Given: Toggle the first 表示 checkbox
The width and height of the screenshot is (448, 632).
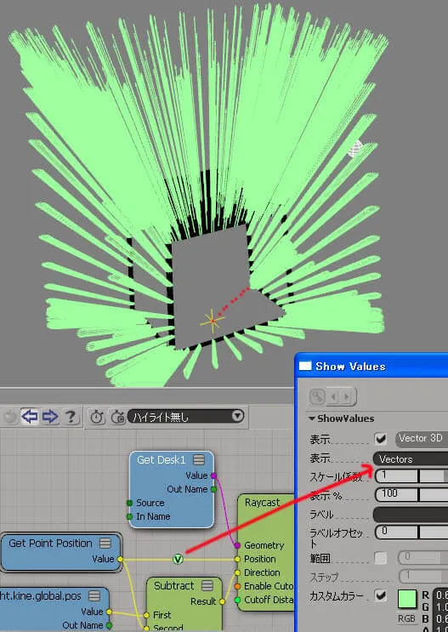Looking at the screenshot, I should pos(381,439).
